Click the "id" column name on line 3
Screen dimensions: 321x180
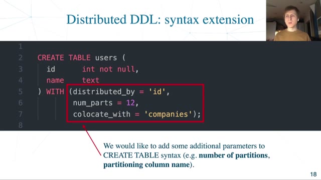(51, 69)
